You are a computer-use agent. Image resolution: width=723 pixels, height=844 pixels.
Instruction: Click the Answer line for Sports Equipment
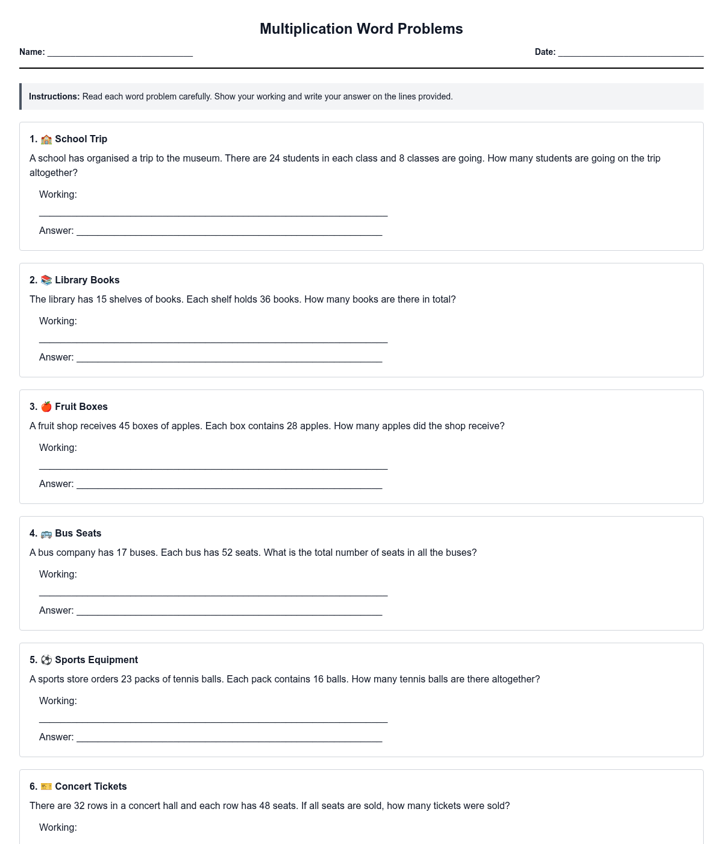pyautogui.click(x=229, y=737)
